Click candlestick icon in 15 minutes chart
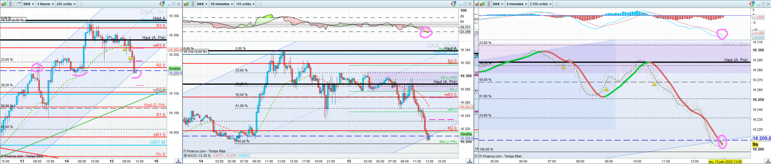 pyautogui.click(x=186, y=4)
